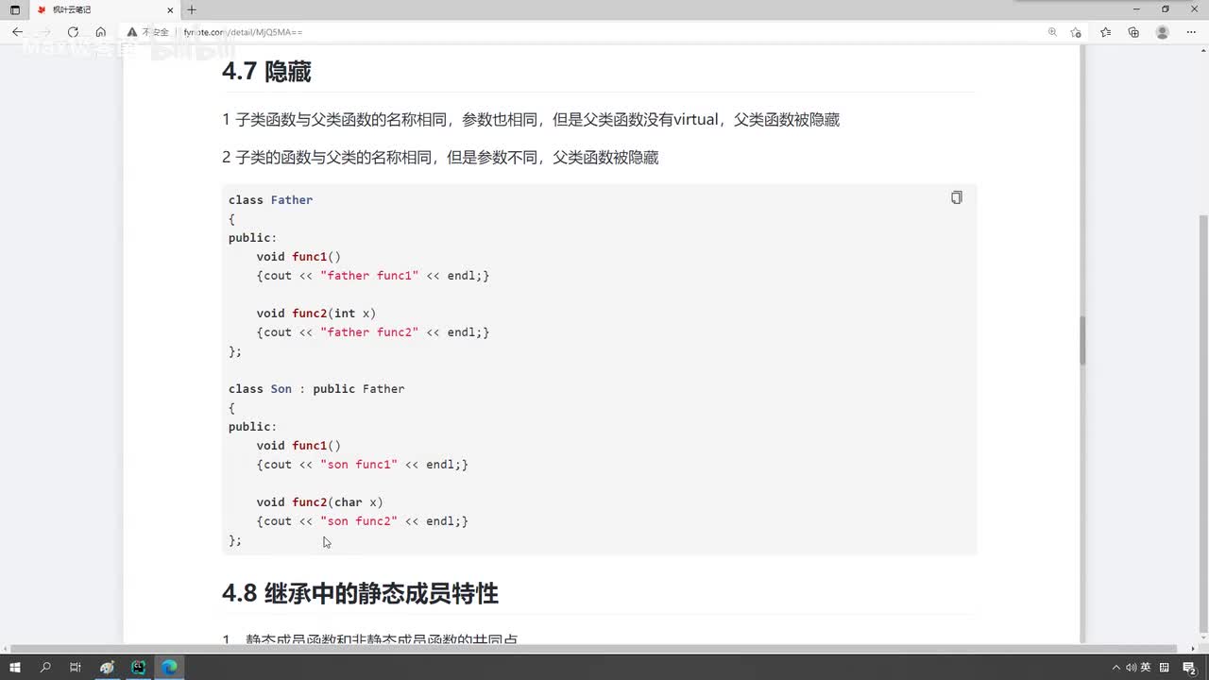This screenshot has height=680, width=1209.
Task: Open Task View on taskbar
Action: pos(76,668)
